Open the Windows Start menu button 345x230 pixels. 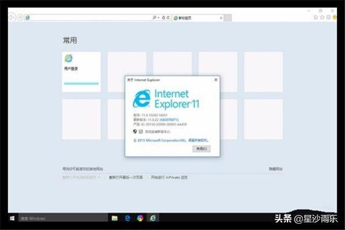pyautogui.click(x=12, y=218)
